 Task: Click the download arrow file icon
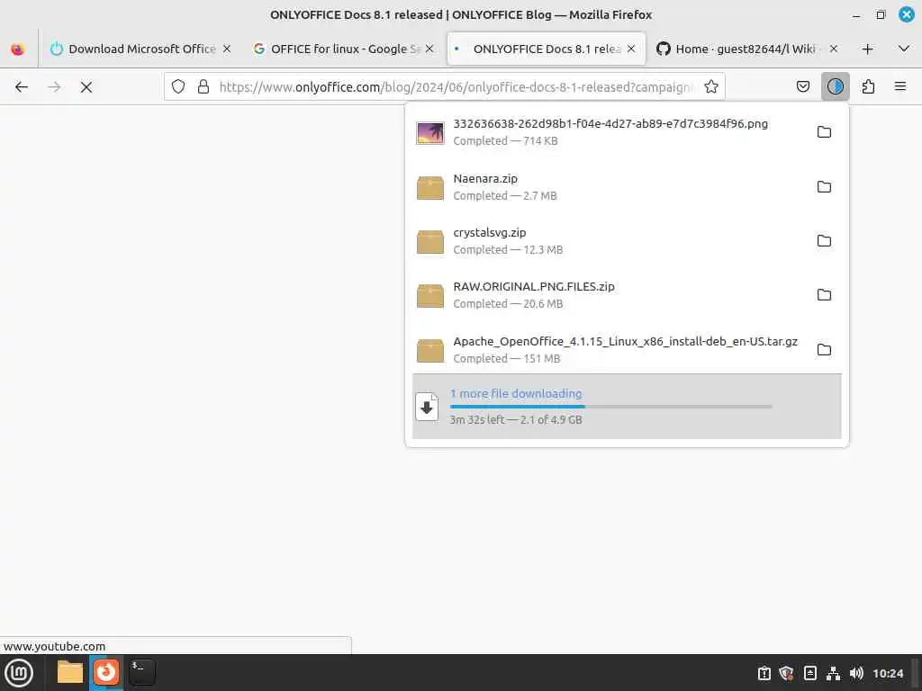tap(427, 407)
